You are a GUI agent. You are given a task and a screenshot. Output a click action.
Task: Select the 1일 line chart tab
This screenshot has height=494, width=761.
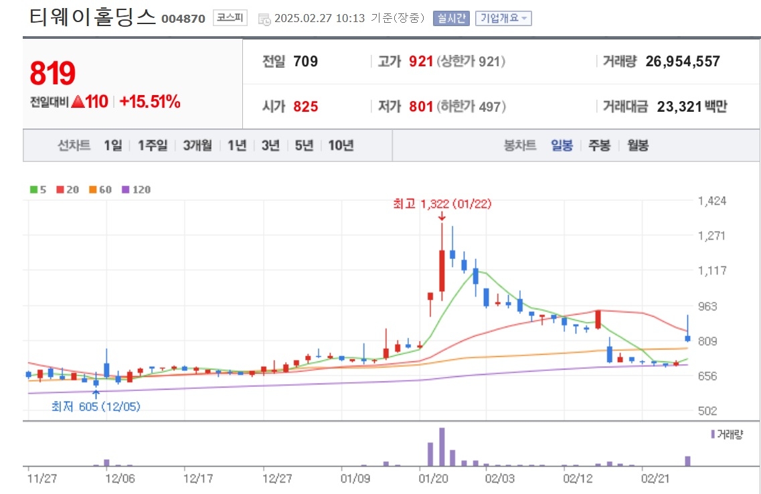[112, 145]
